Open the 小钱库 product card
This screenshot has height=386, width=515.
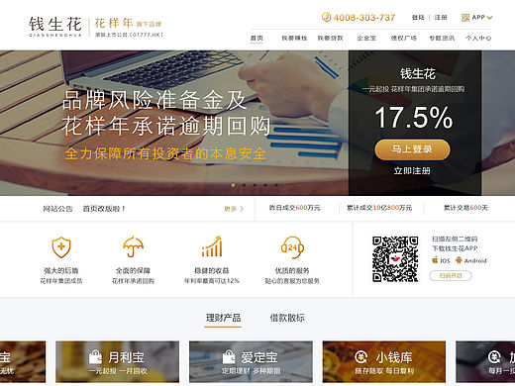point(384,362)
